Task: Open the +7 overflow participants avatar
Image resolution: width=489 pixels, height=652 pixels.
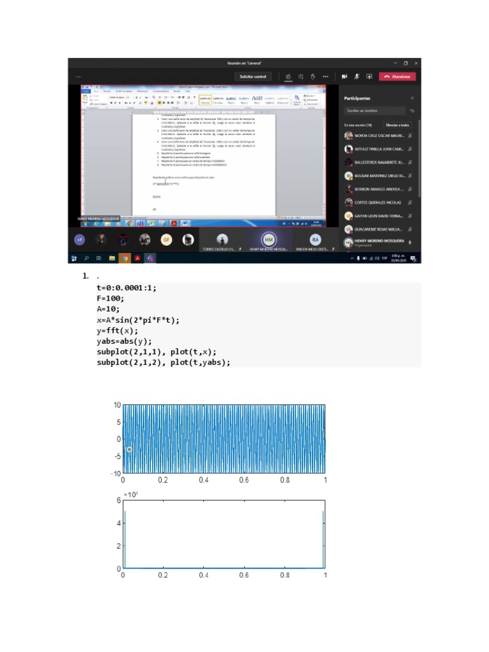Action: coord(80,239)
